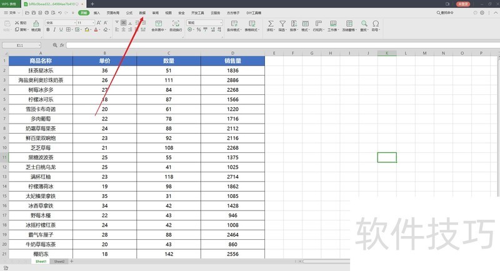Increase font size with A+ icon
The image size is (500, 271).
click(x=99, y=22)
